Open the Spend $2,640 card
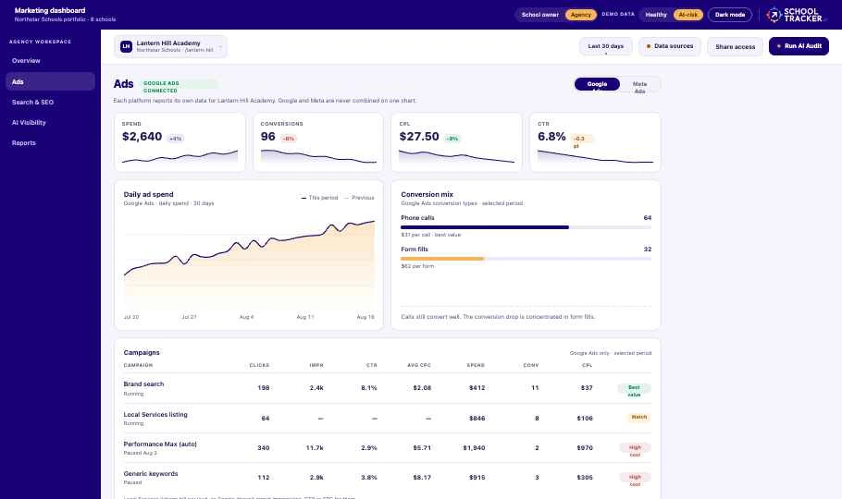 180,142
